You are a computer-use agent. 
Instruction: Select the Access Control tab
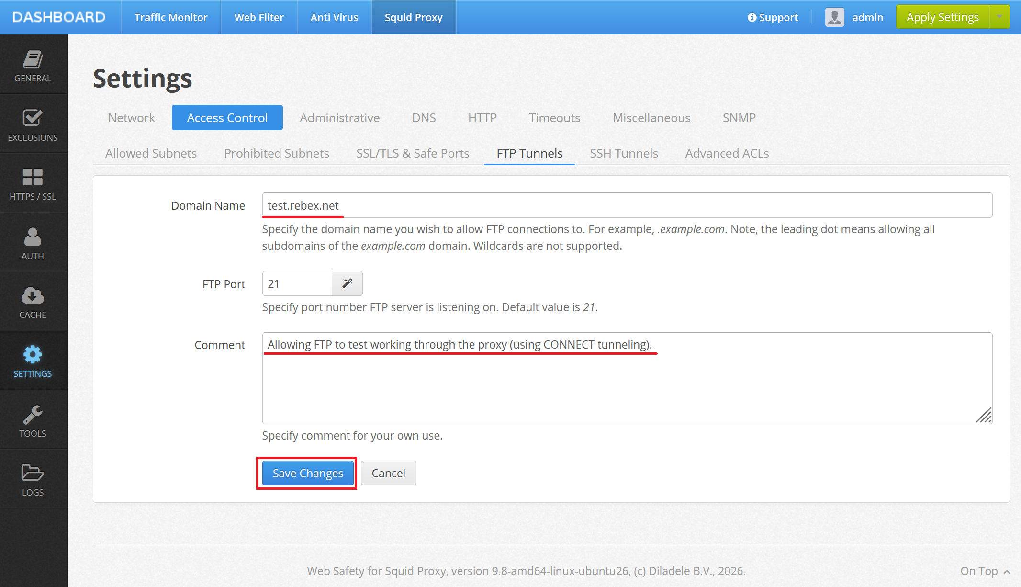227,118
